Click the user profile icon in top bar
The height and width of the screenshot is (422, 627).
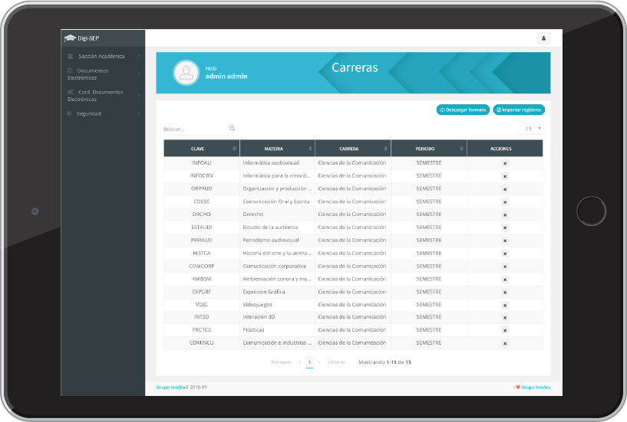click(x=544, y=38)
